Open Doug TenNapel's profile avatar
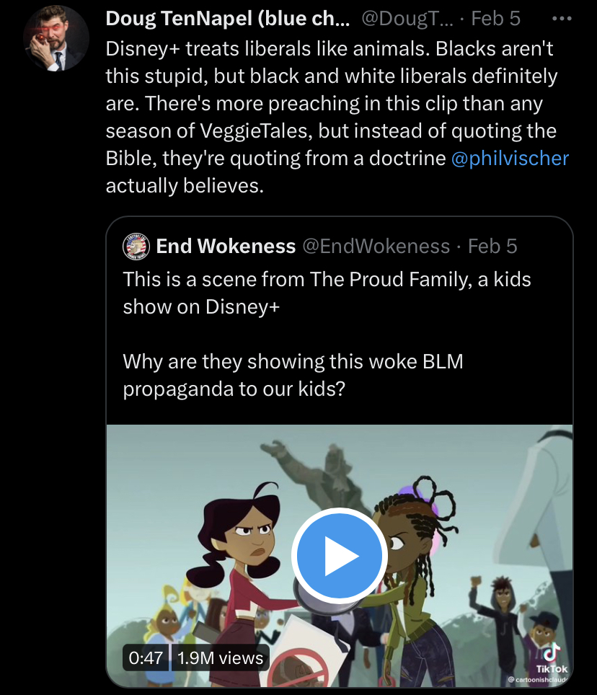Image resolution: width=597 pixels, height=695 pixels. (x=56, y=38)
